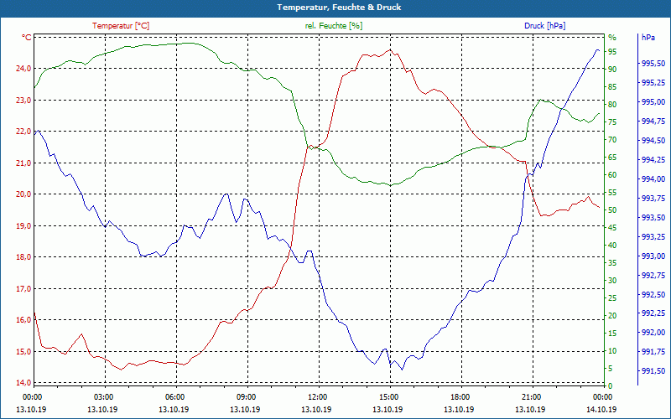The height and width of the screenshot is (419, 671).
Task: Click pressure axis value '993,75'
Action: [x=653, y=199]
